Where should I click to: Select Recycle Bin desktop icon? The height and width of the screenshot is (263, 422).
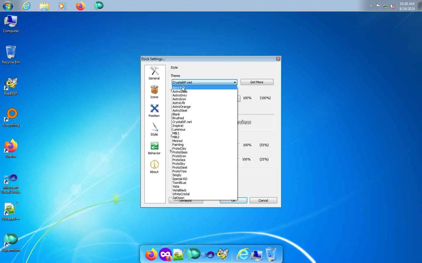11,55
